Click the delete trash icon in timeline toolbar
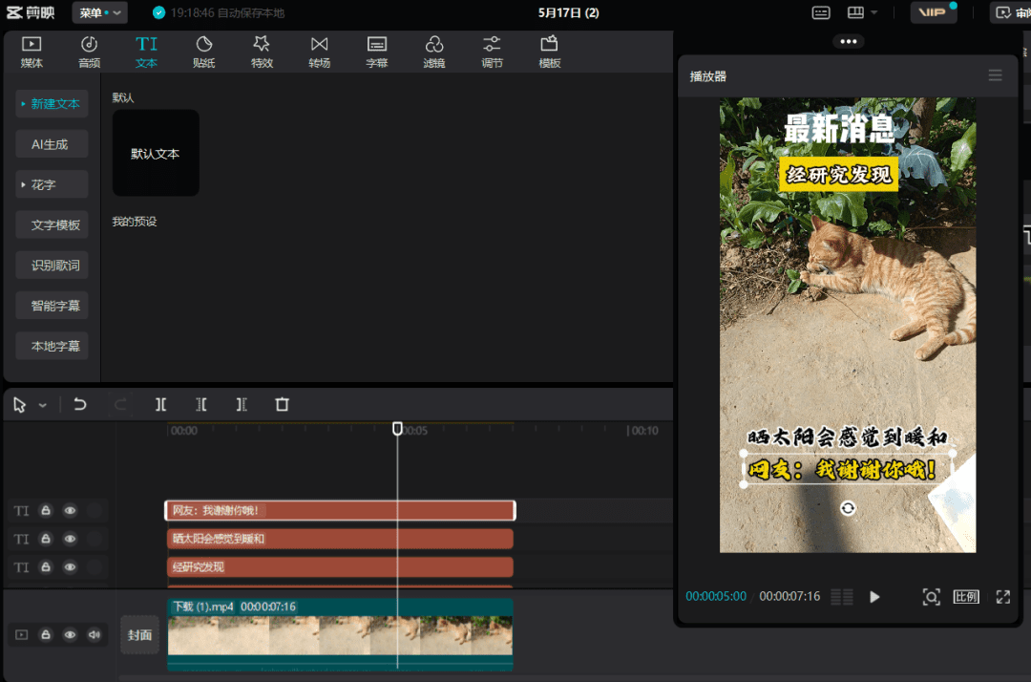 [282, 405]
